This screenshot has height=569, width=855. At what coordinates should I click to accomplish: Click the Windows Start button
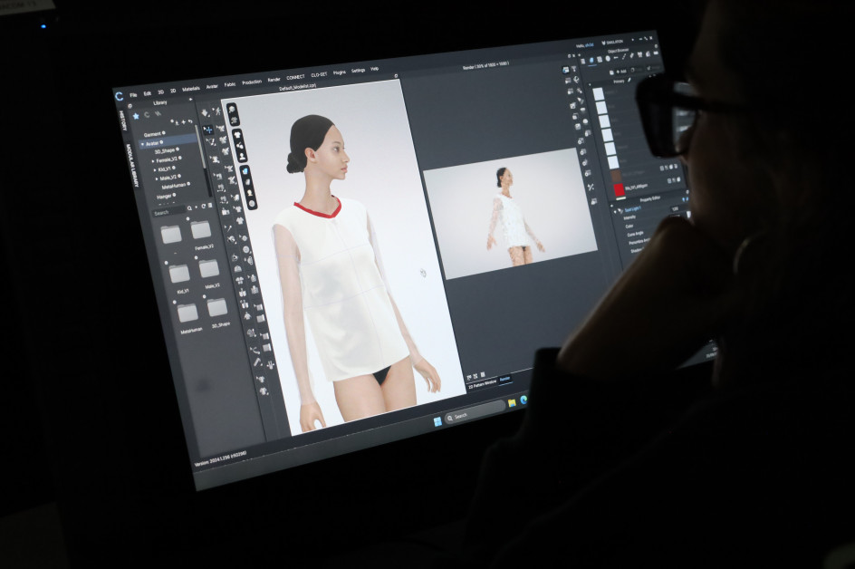[437, 421]
